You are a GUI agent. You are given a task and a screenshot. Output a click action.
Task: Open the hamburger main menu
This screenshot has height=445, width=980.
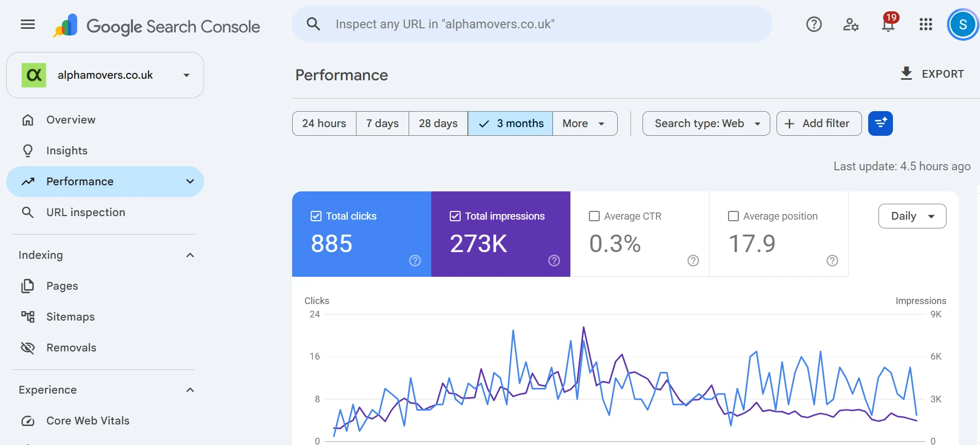click(28, 24)
